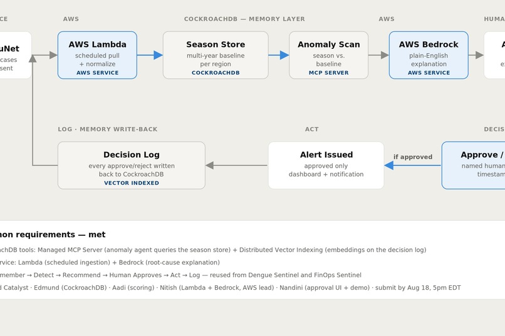Click 'dashboard + notification' text in Alert Issued
The height and width of the screenshot is (336, 505).
tap(326, 175)
